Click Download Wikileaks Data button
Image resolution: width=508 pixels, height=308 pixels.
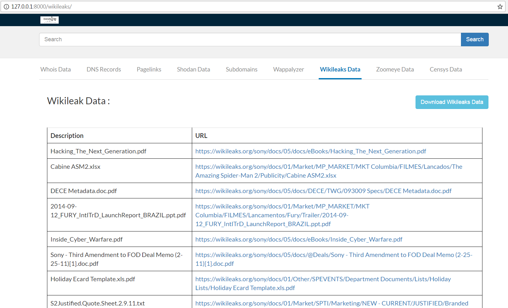(x=452, y=102)
